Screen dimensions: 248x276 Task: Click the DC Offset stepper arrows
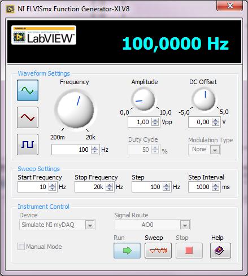[216, 122]
